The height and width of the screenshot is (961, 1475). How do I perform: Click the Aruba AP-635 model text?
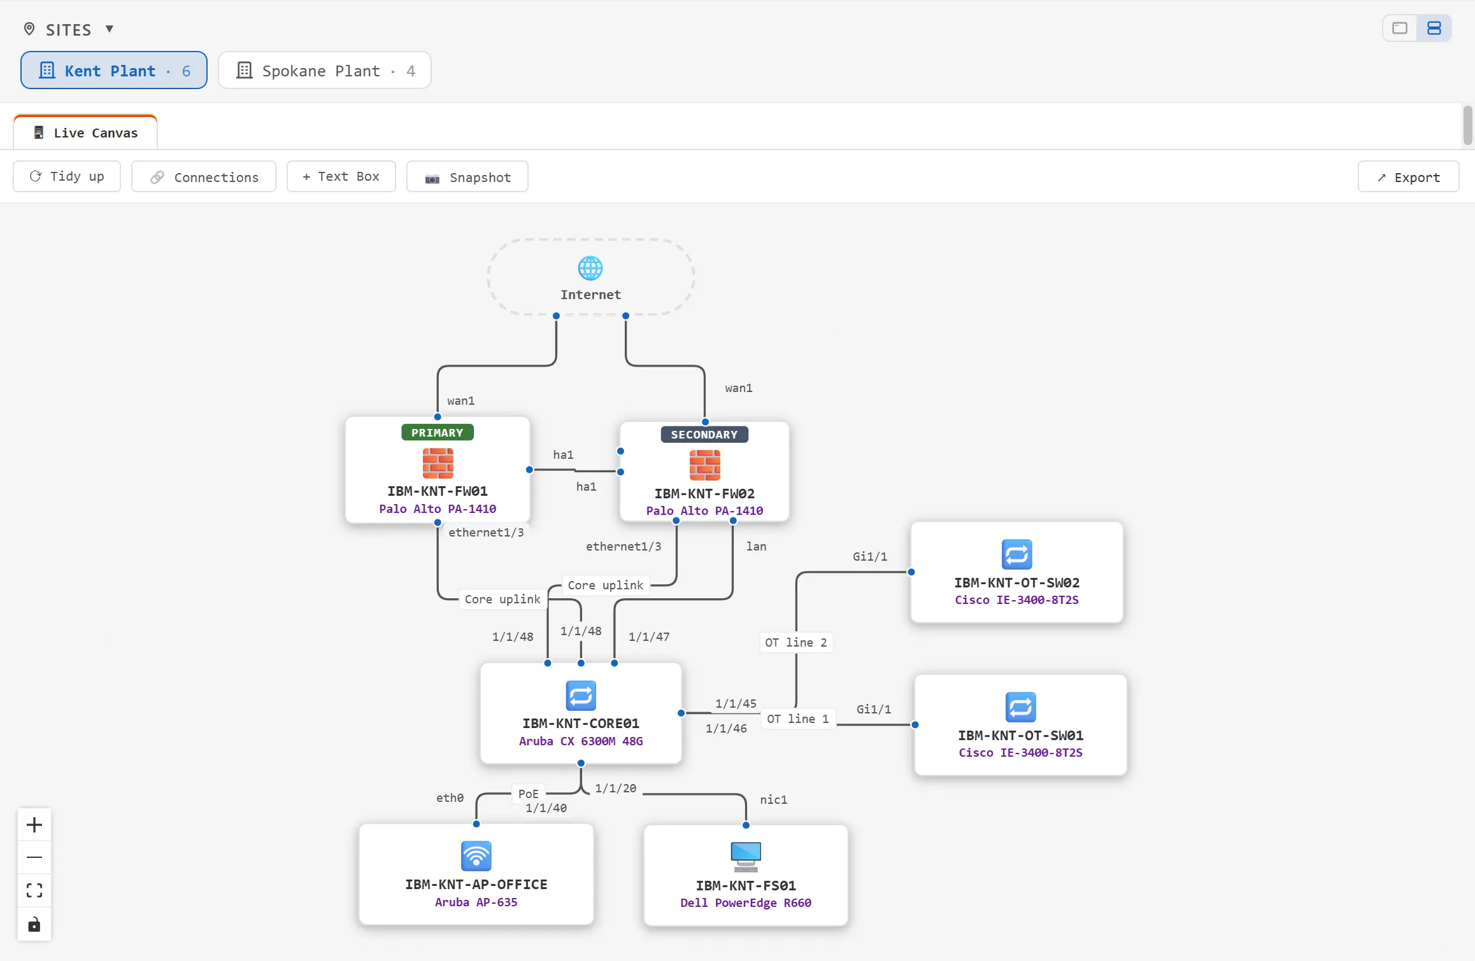[x=476, y=902]
